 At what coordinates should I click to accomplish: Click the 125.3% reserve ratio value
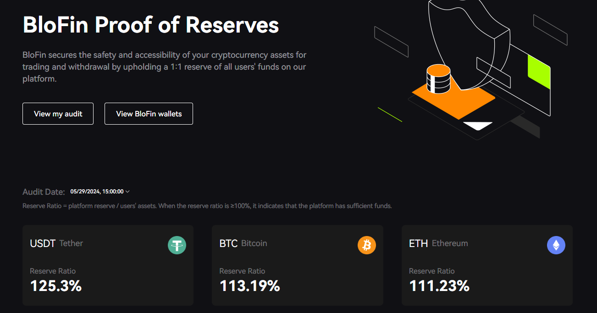coord(56,286)
